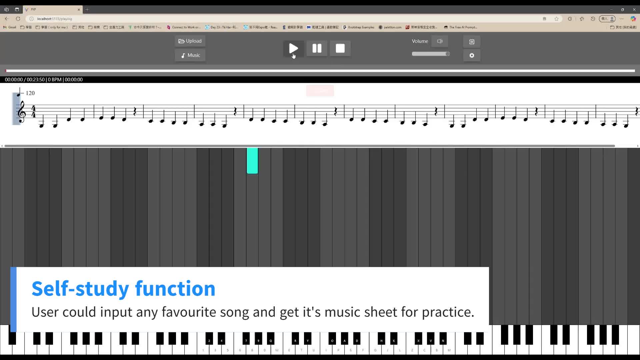Expand the Bootstrap Examples bookmark
This screenshot has height=360, width=640.
tap(359, 27)
